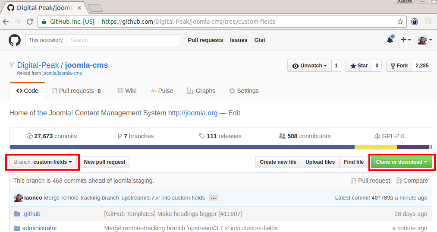Switch to the Pull requests repo tab
This screenshot has width=437, height=232.
[x=77, y=91]
